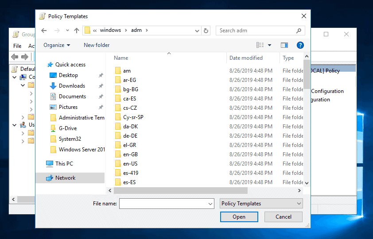Open help with the blue question mark
Screen dimensions: 373x239
(300, 45)
